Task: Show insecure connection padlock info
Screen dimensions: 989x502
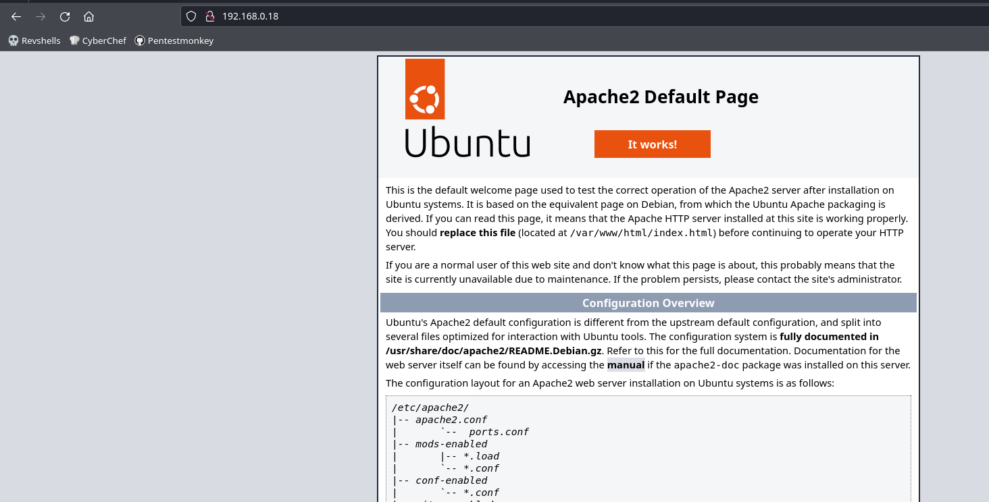Action: (209, 16)
